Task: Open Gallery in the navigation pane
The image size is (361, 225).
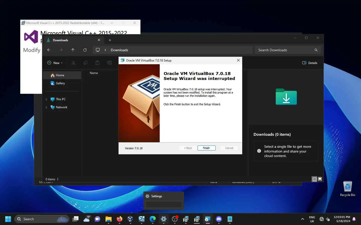Action: pyautogui.click(x=62, y=83)
